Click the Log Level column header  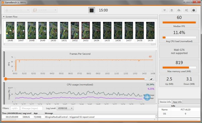pos(27,113)
